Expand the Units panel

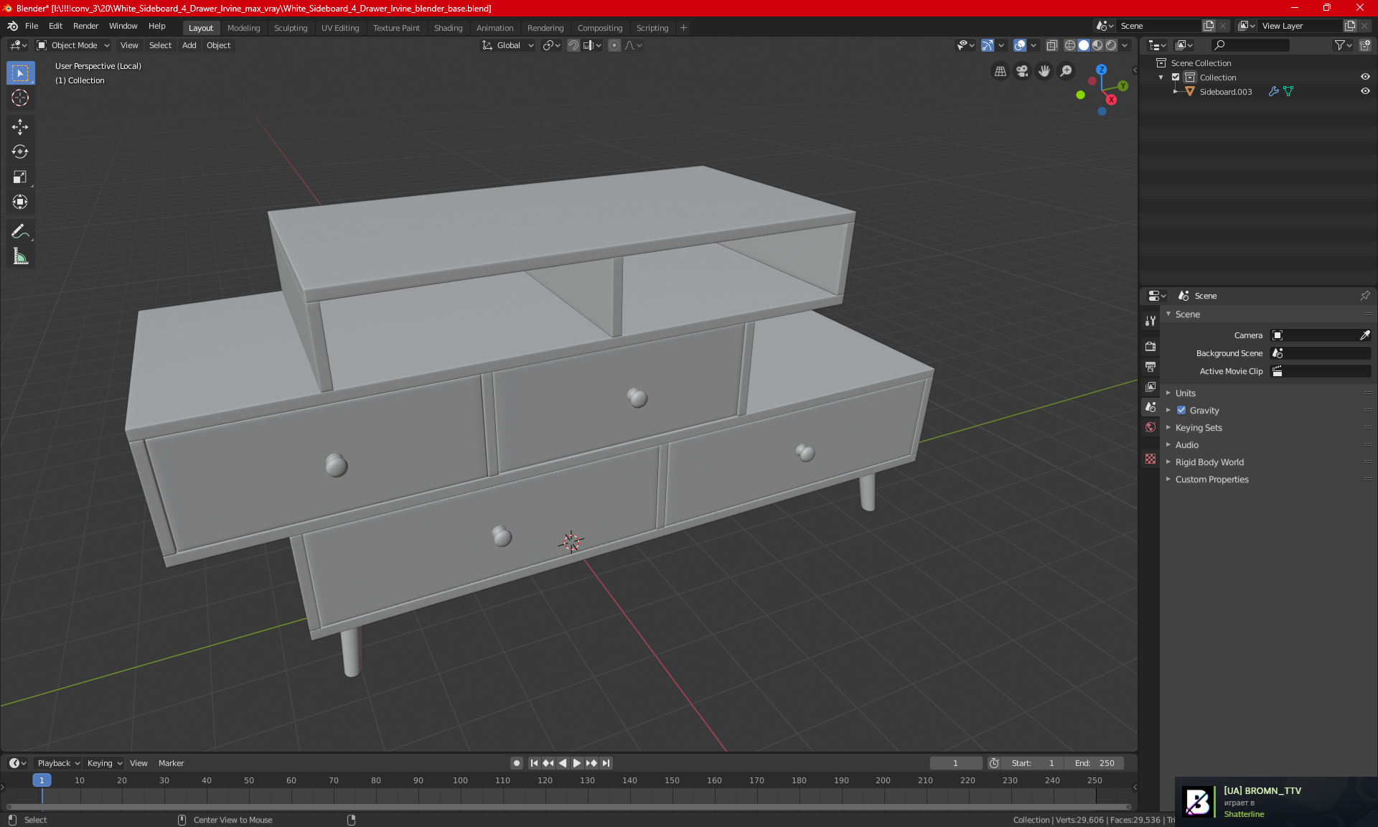1185,393
